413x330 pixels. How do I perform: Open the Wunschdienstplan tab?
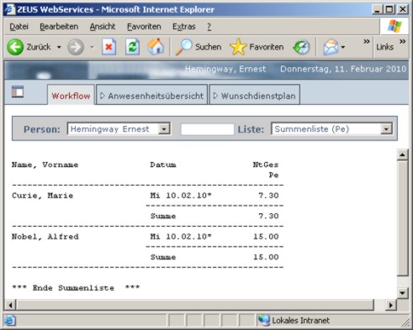coord(255,96)
